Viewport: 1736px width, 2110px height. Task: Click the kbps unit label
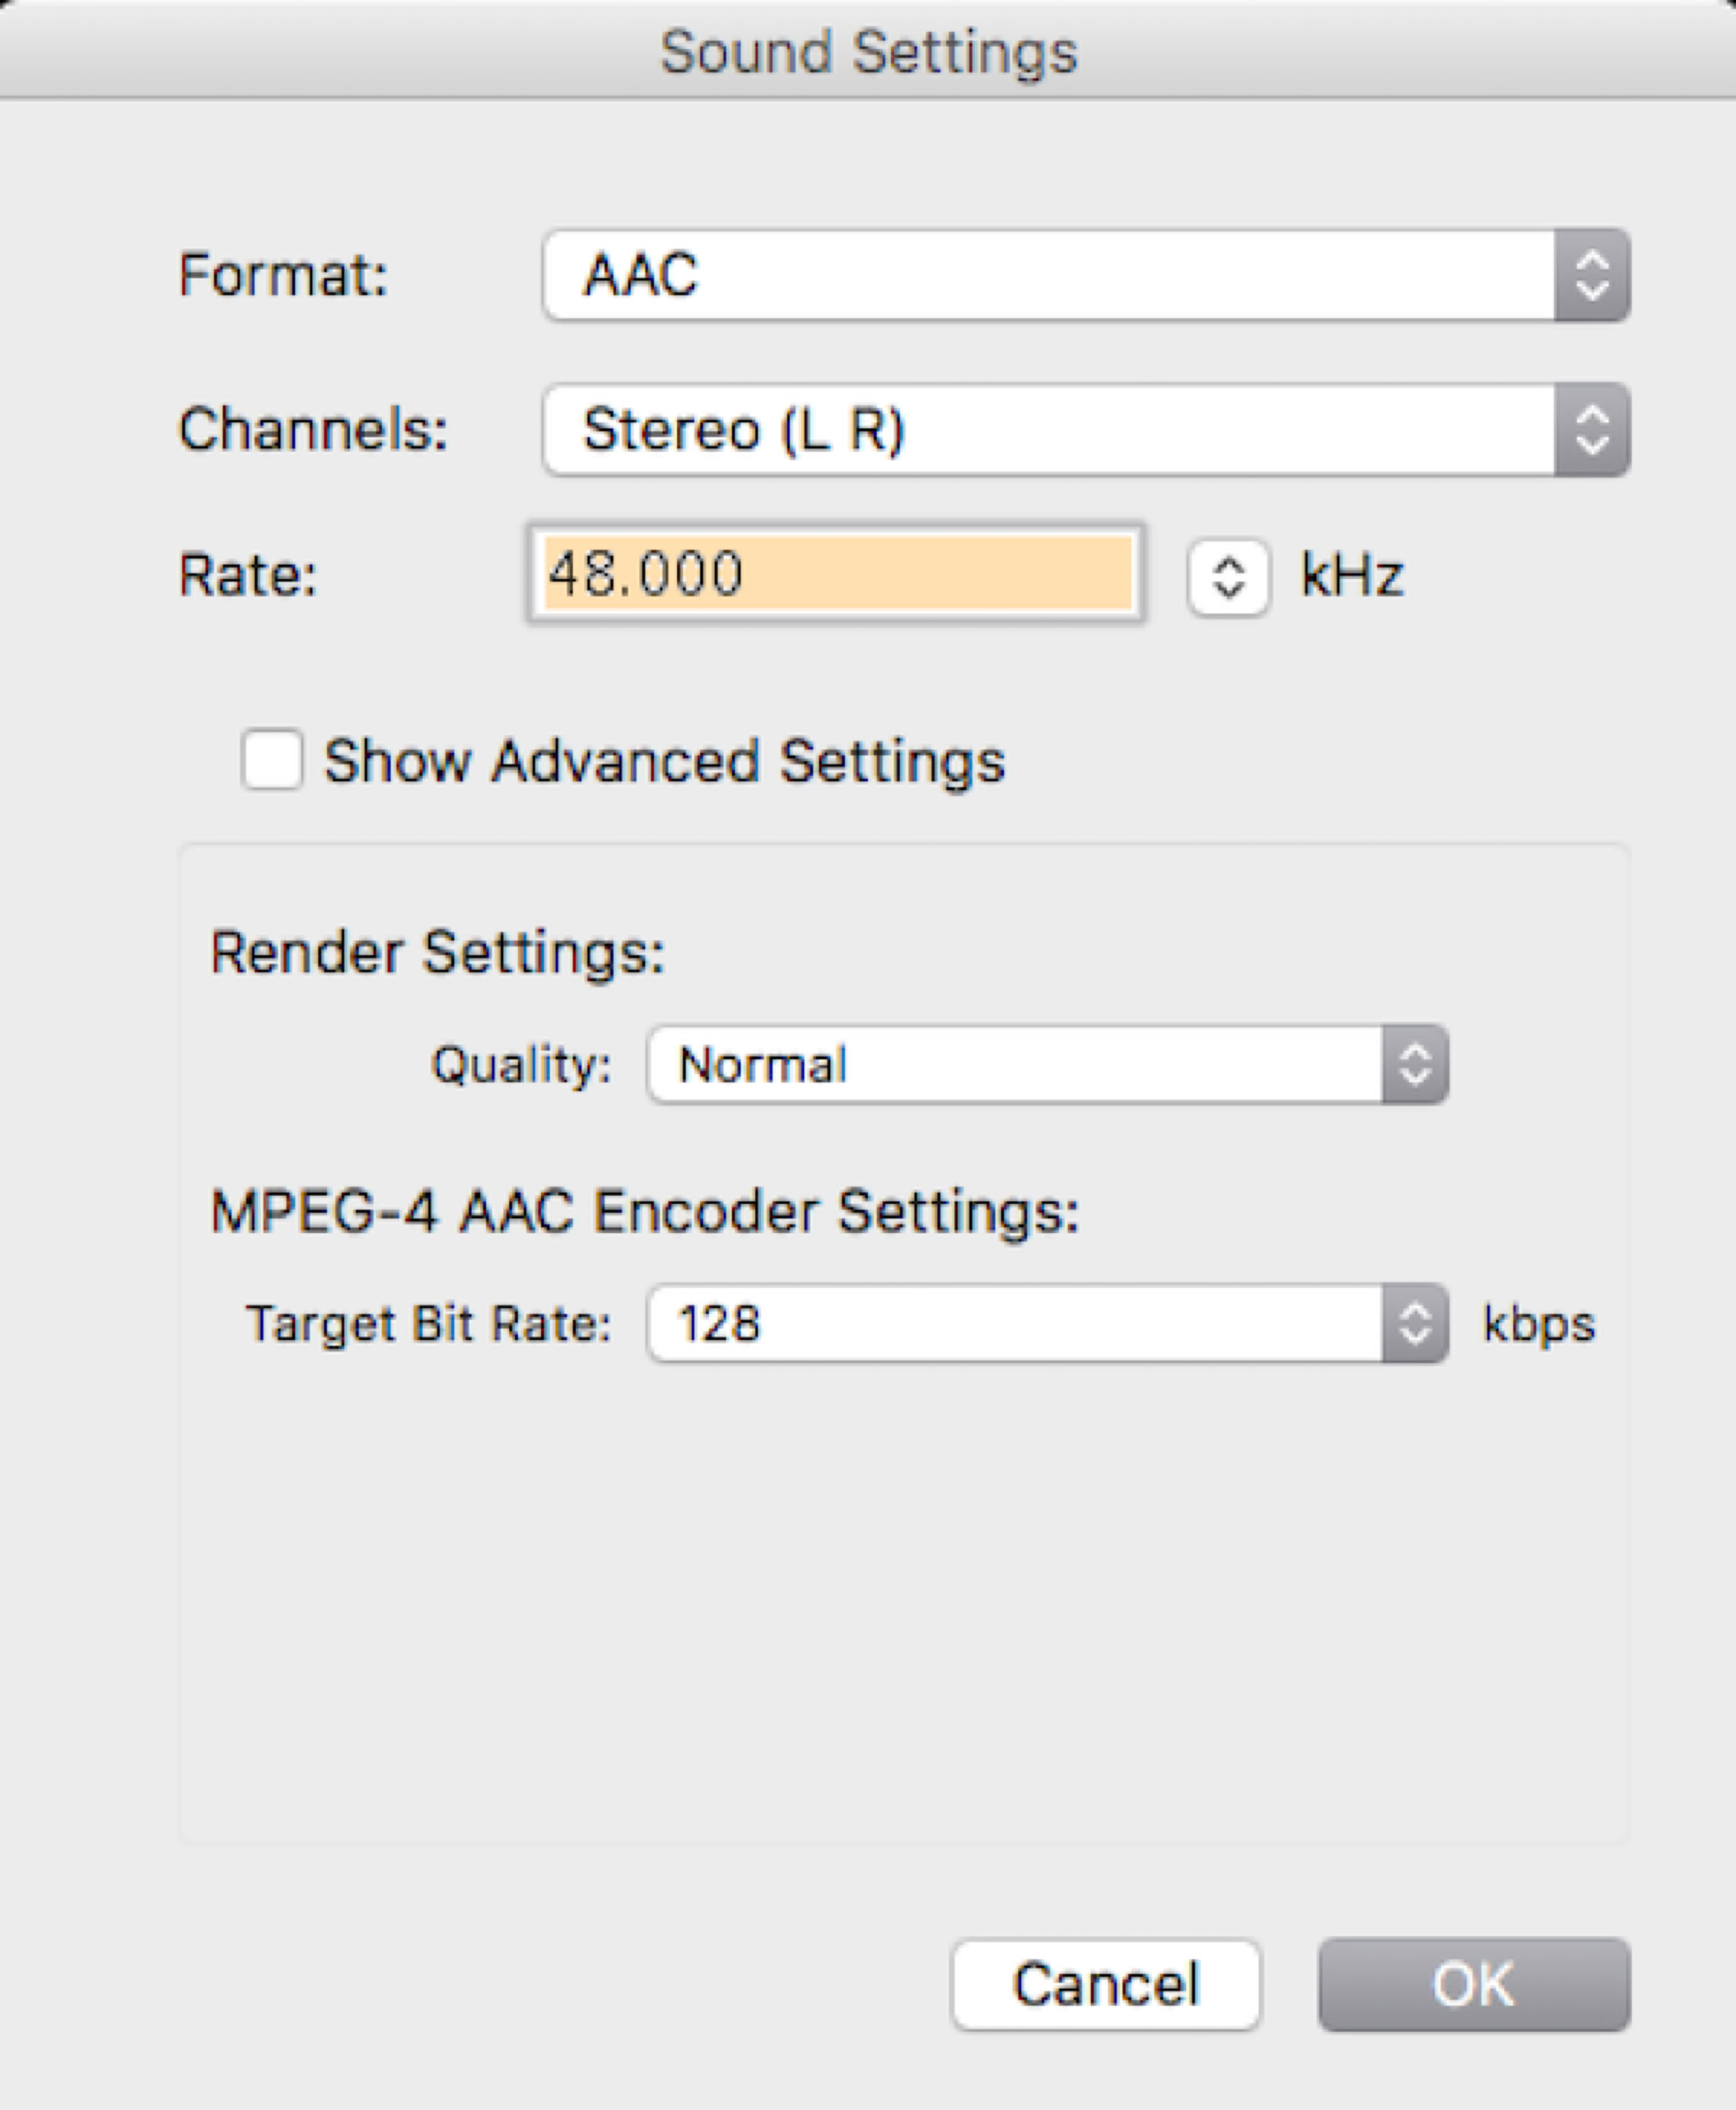pos(1538,1324)
